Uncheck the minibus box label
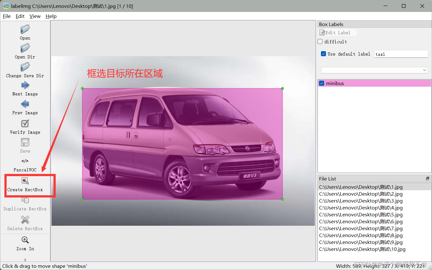Image resolution: width=432 pixels, height=270 pixels. [x=322, y=83]
